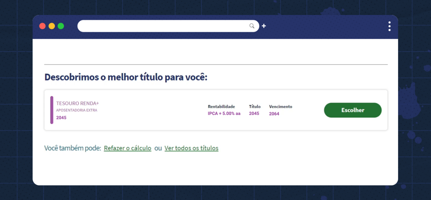
Task: Click the 'Você também pode:' text
Action: (x=73, y=148)
